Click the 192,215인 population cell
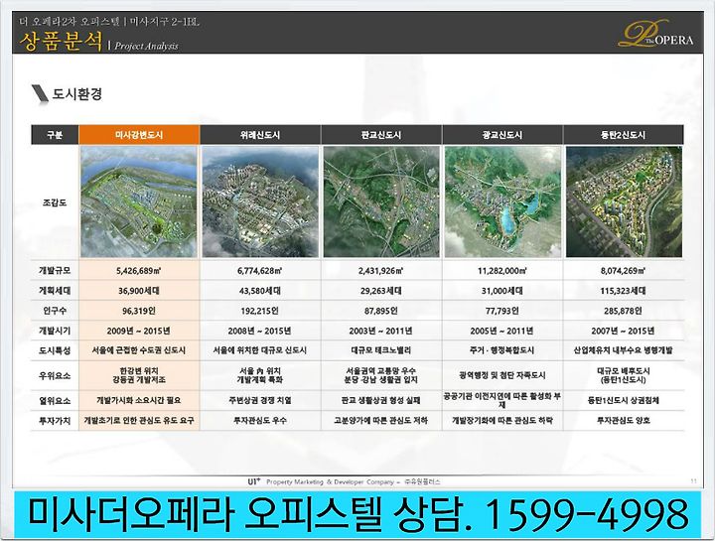Screen dimensions: 715x541 click(x=260, y=311)
